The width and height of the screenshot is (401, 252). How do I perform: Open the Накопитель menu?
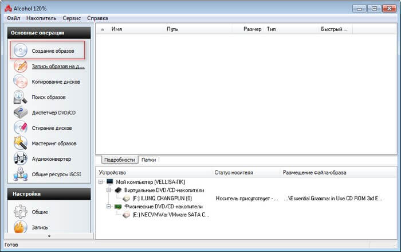tap(41, 18)
